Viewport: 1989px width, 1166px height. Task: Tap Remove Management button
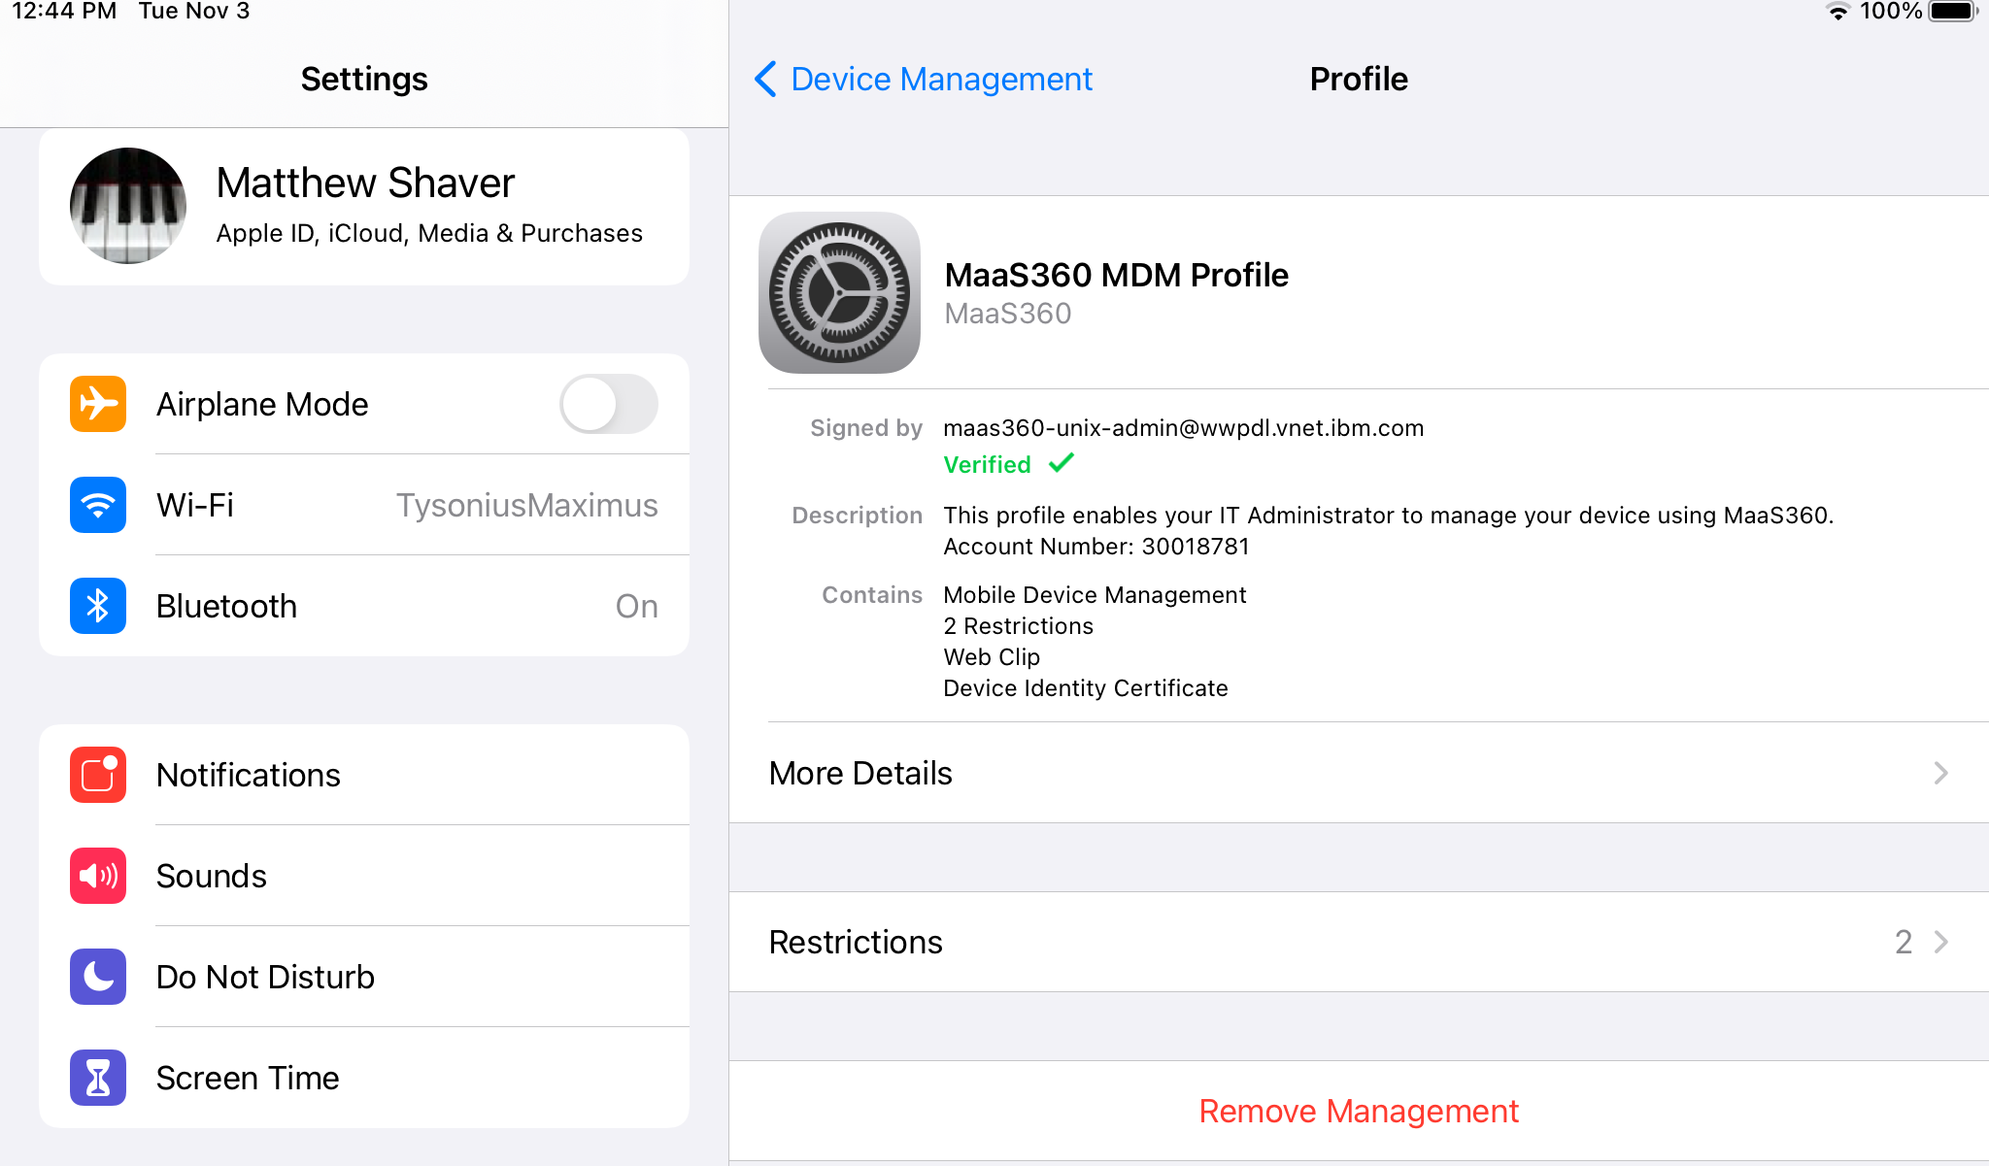point(1358,1111)
